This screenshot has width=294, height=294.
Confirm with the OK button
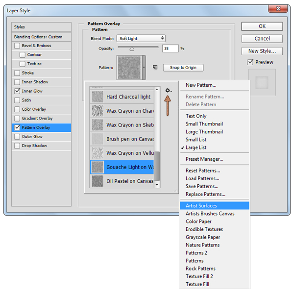[x=262, y=26]
